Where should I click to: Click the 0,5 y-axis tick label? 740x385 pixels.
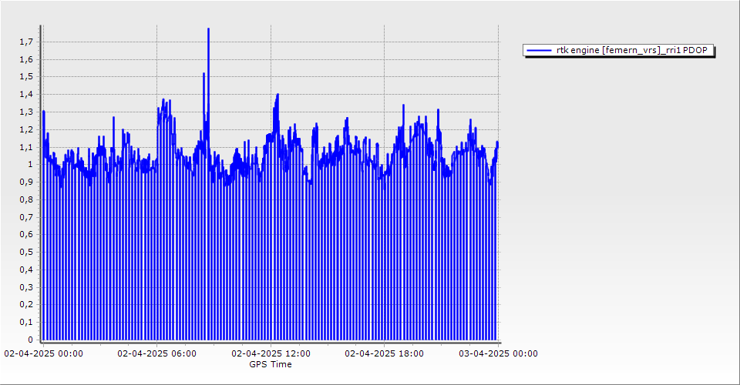click(x=27, y=252)
